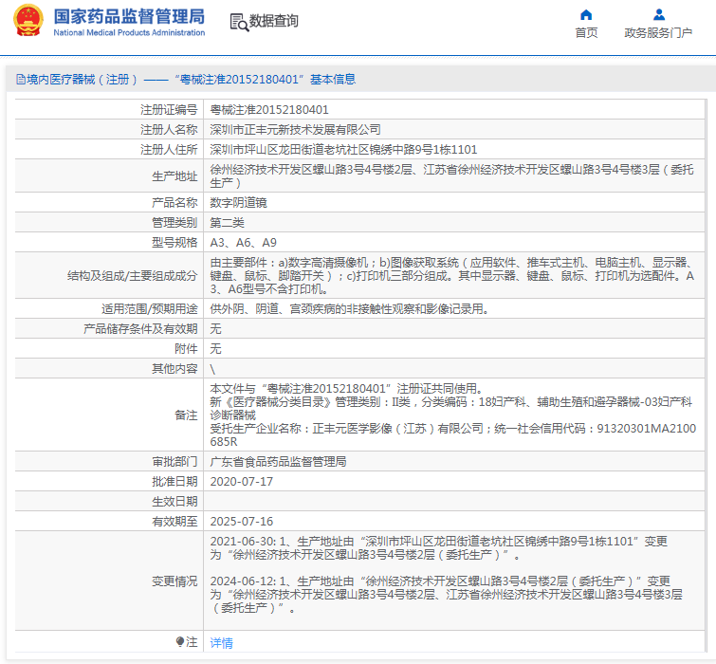This screenshot has height=664, width=716.
Task: Click the 2021-06-30 change record
Action: (439, 548)
